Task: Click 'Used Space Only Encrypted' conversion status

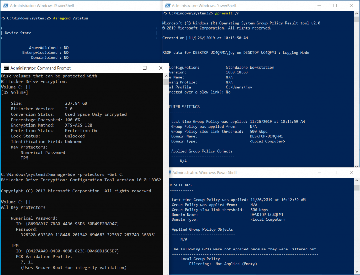Action: (x=96, y=114)
